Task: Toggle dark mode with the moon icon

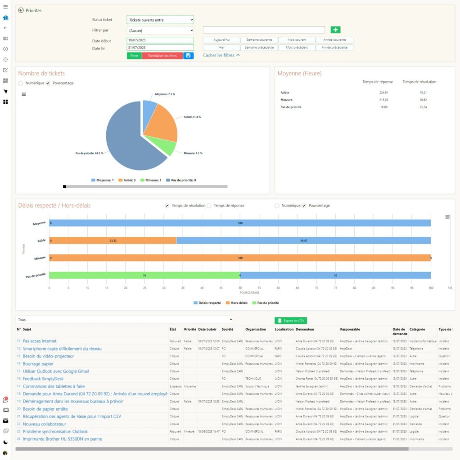Action: (5, 442)
